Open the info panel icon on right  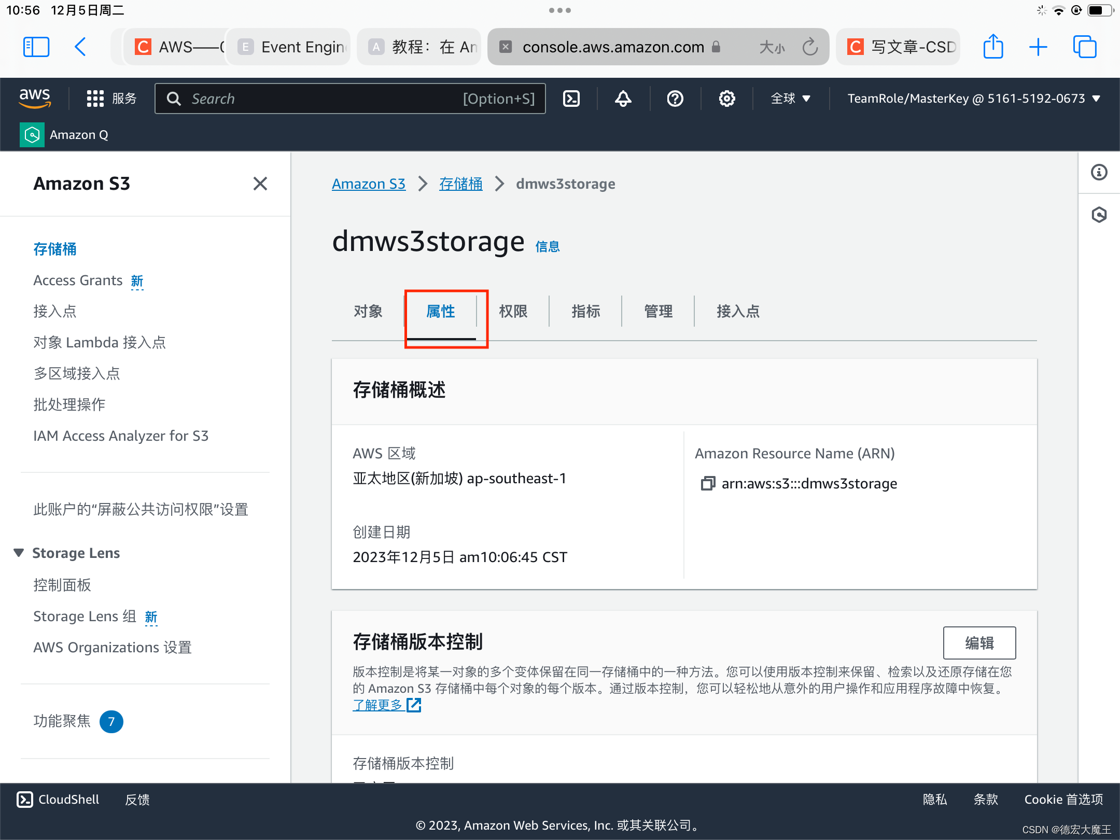click(x=1099, y=172)
